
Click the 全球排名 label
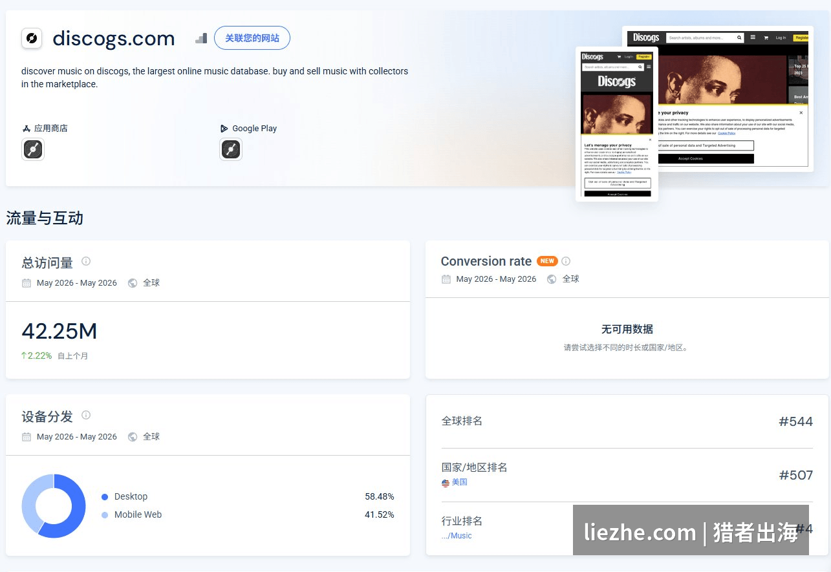462,421
